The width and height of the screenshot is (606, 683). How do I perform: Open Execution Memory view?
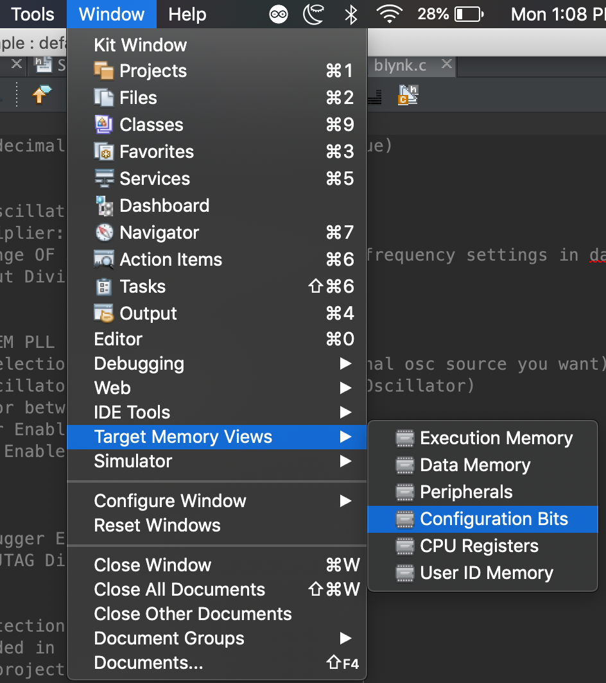(496, 438)
